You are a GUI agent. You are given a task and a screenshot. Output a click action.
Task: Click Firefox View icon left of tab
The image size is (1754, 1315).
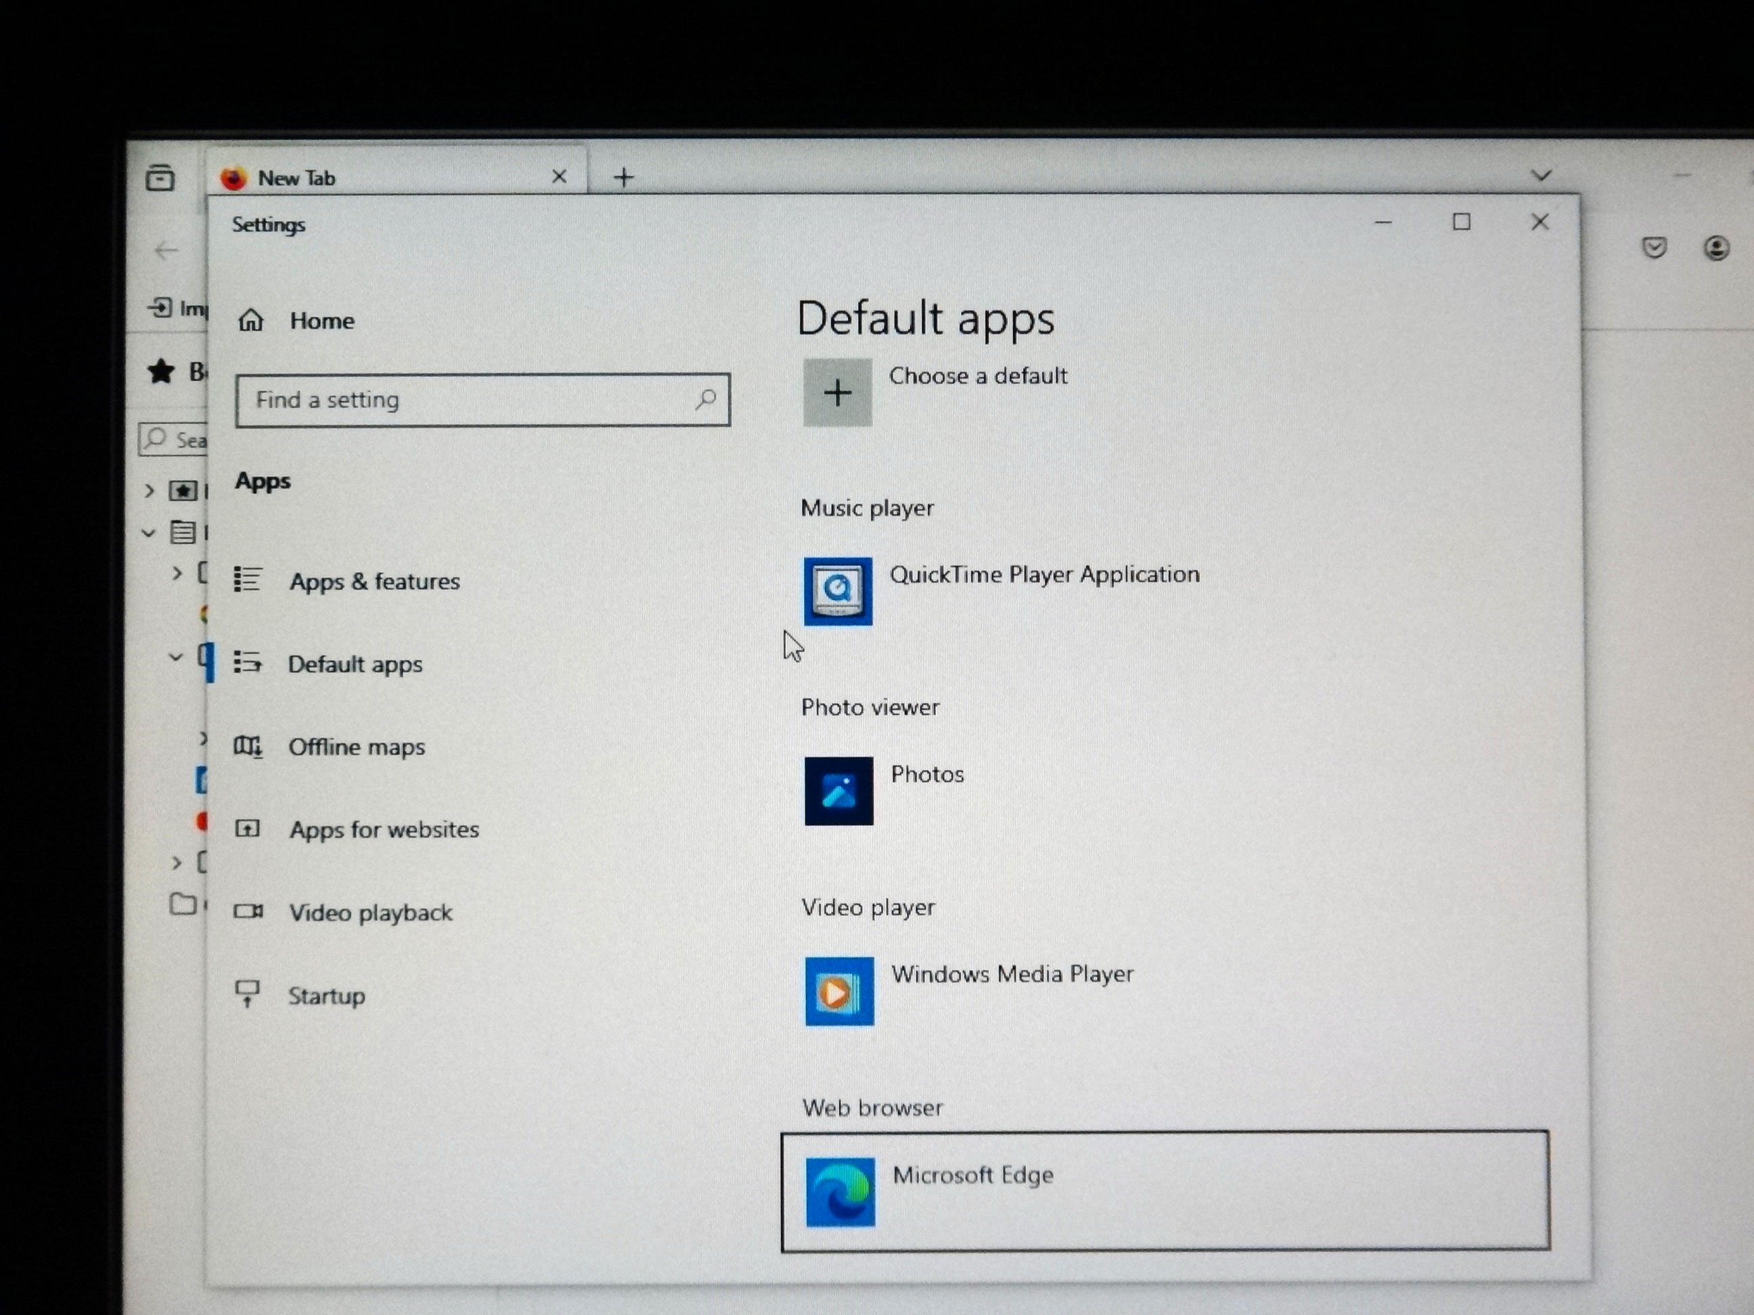tap(160, 177)
